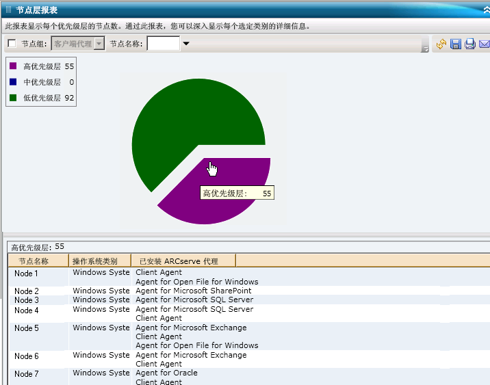This screenshot has height=385, width=490.
Task: Enable the 节点组 checkbox
Action: (12, 44)
